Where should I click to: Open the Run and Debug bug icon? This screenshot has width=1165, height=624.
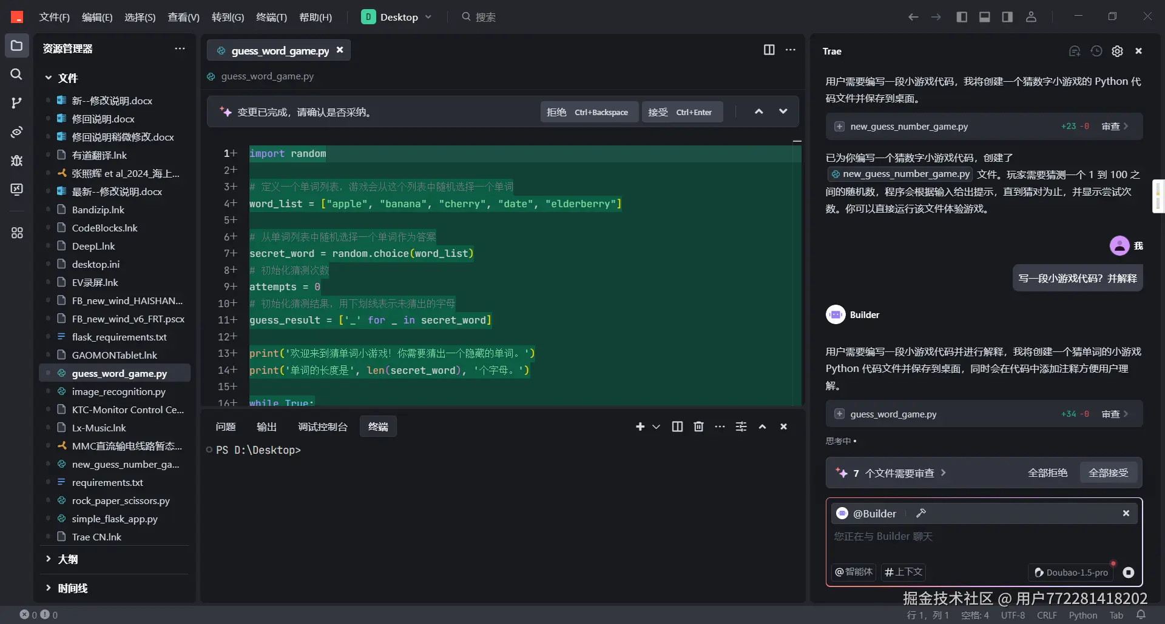point(17,161)
